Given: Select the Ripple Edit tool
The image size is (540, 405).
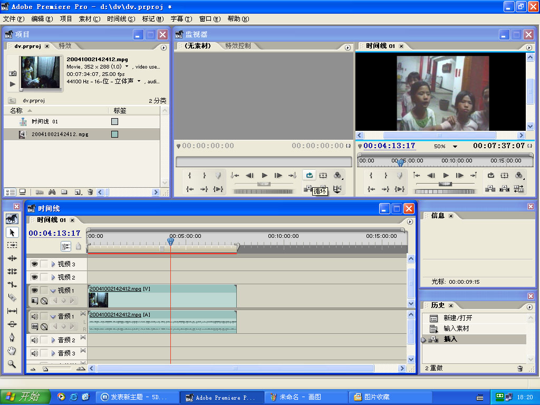Looking at the screenshot, I should pyautogui.click(x=12, y=258).
